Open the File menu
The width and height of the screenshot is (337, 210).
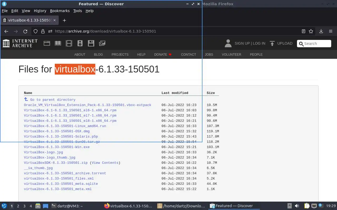pos(5,11)
